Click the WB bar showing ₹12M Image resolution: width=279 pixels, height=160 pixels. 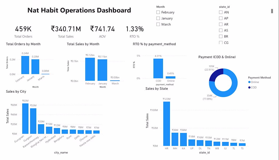point(217,144)
